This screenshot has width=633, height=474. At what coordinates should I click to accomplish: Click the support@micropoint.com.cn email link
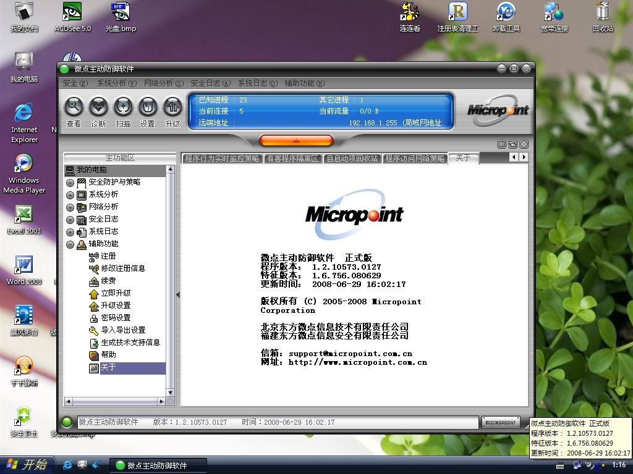350,354
